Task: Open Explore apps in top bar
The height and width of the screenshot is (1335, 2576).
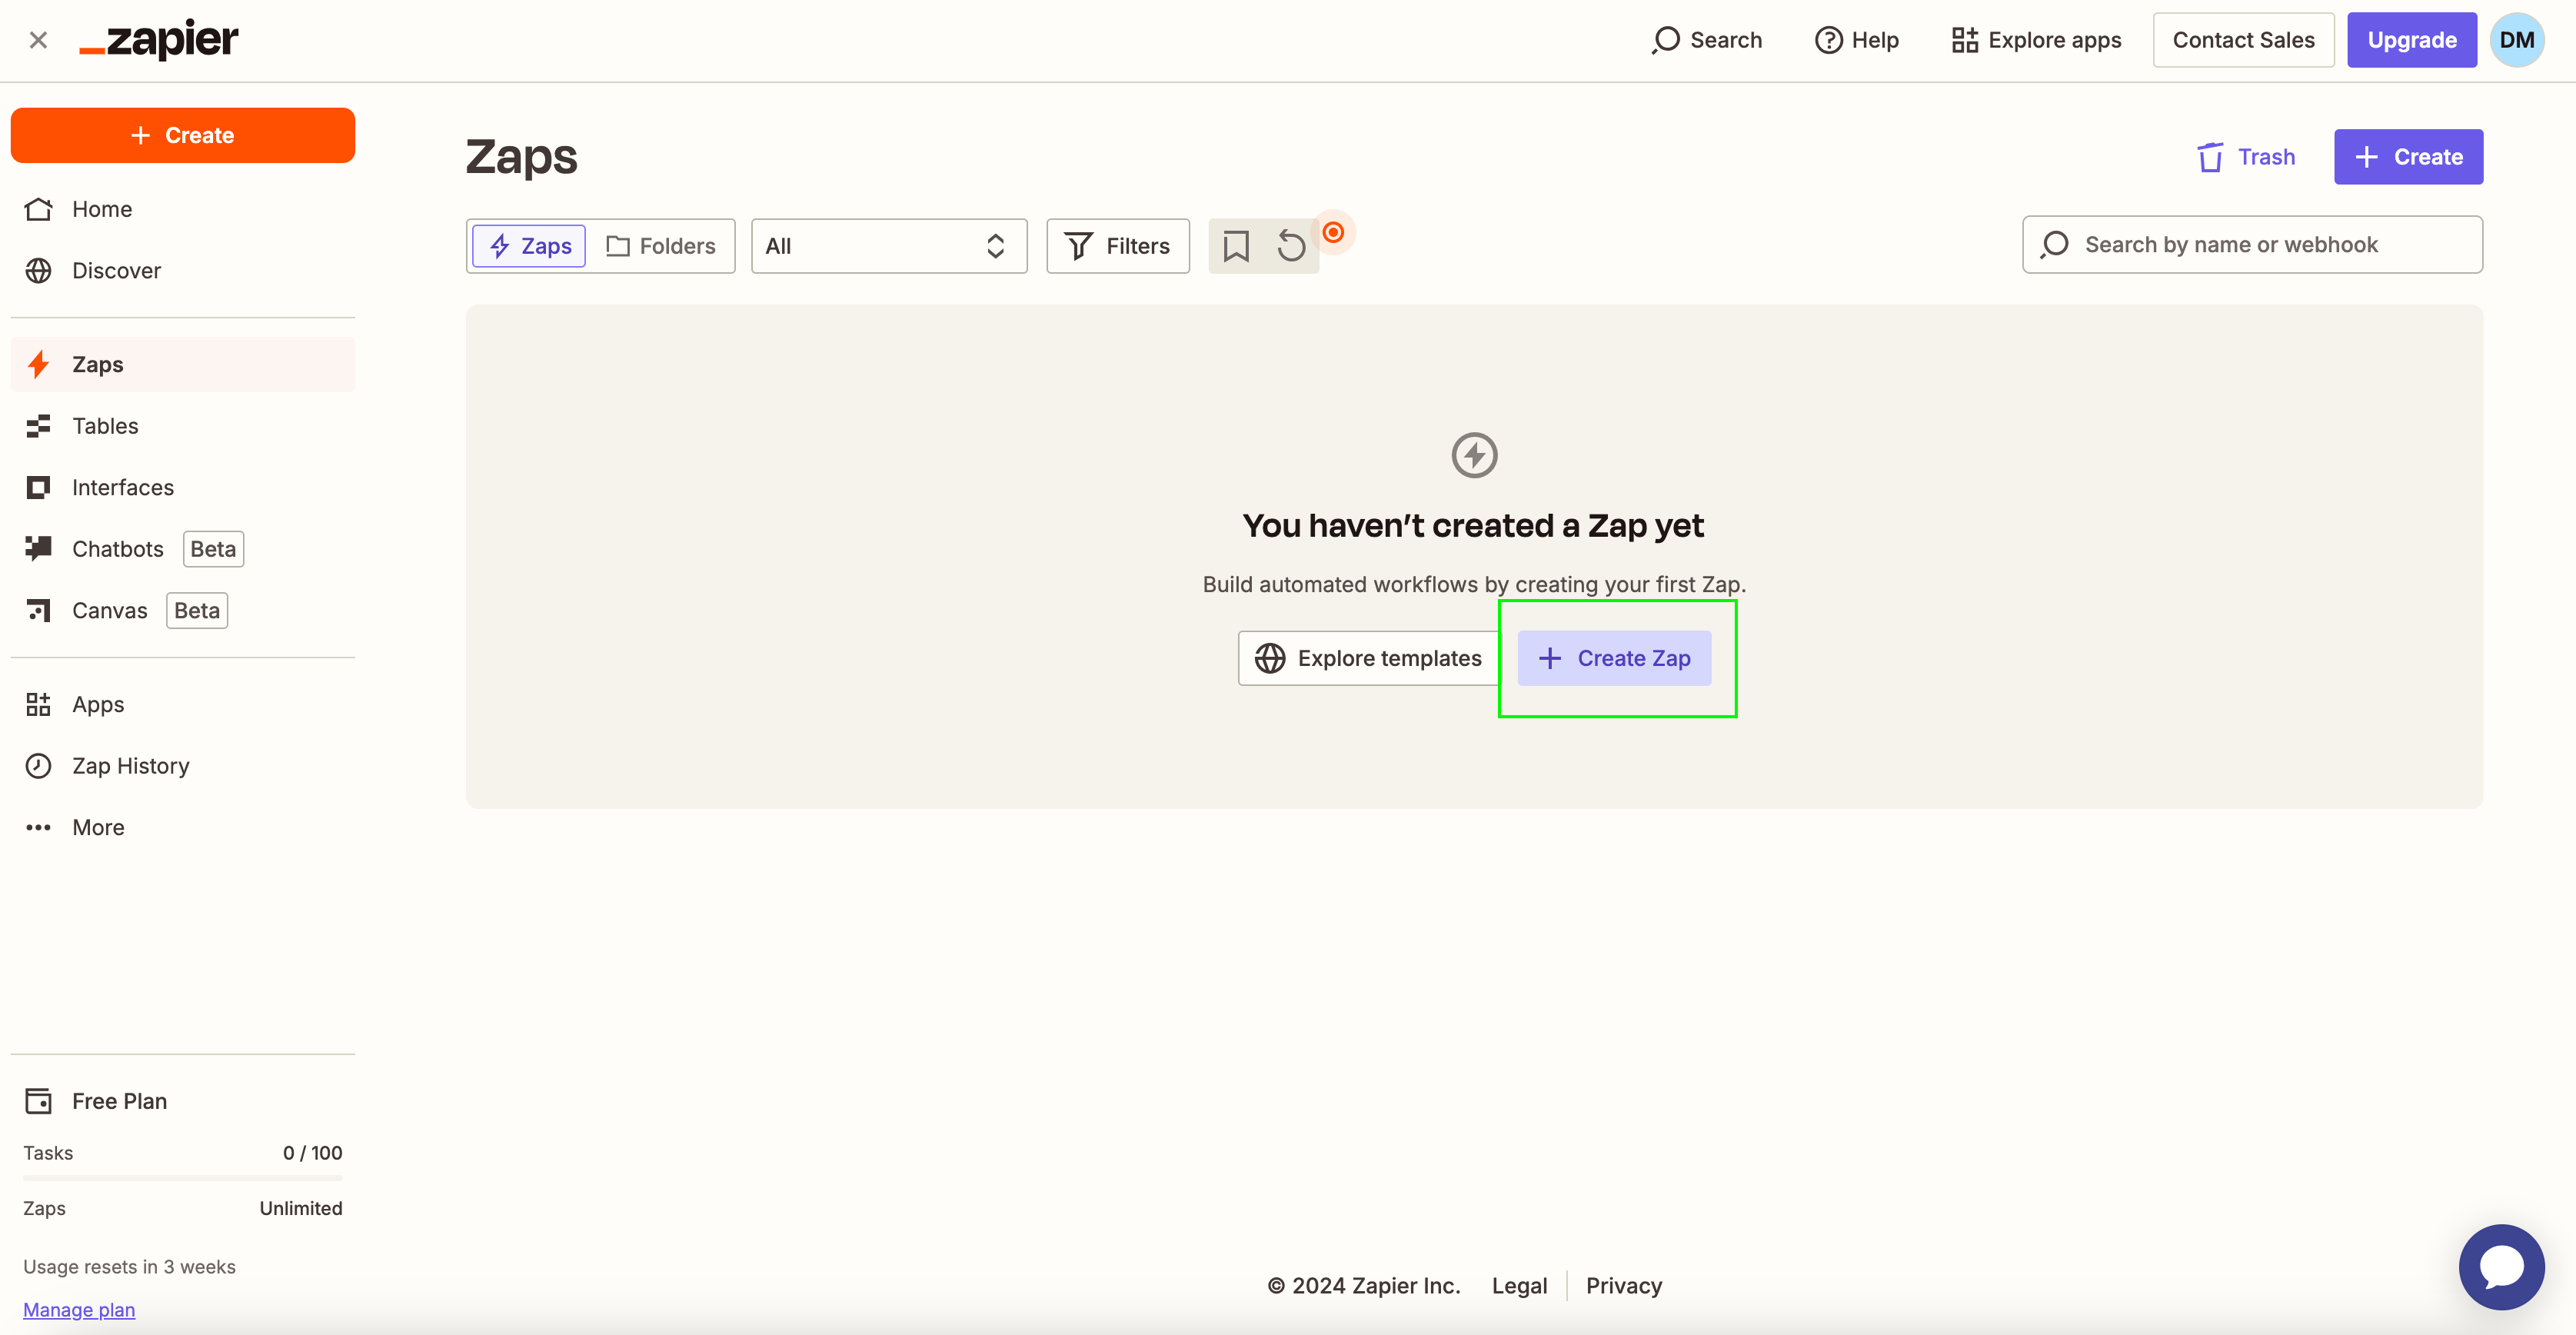Action: [x=2036, y=40]
